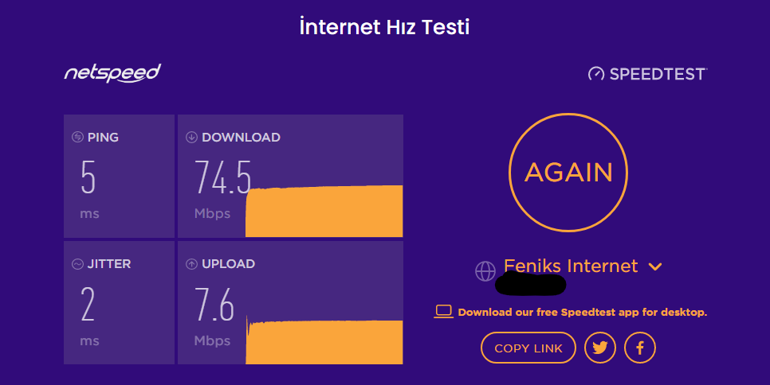Click the laptop icon for desktop app
Viewport: 770px width, 385px height.
(443, 312)
